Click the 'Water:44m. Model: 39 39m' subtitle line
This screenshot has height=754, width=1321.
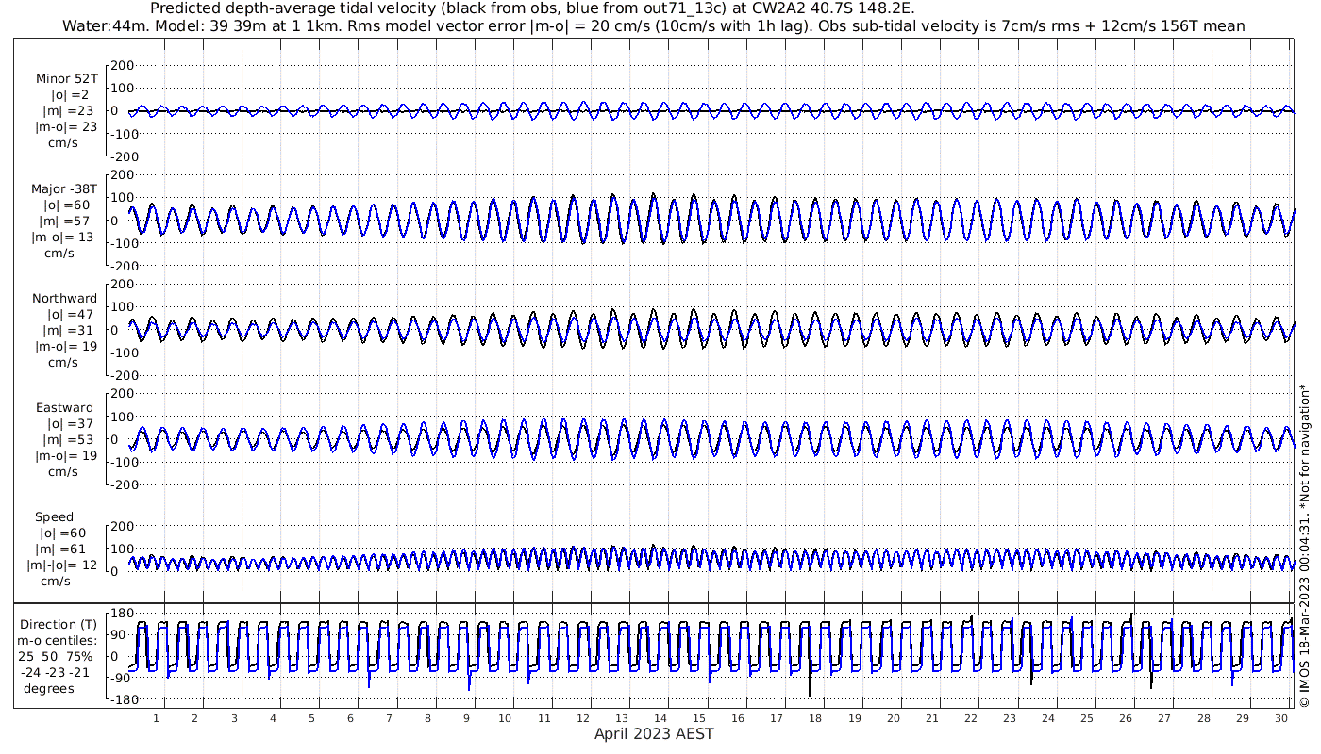(x=654, y=25)
